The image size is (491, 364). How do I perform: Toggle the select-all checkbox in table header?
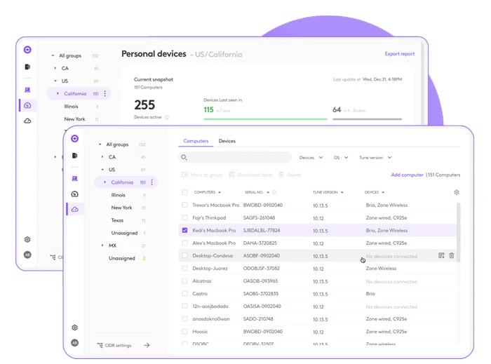click(x=185, y=192)
